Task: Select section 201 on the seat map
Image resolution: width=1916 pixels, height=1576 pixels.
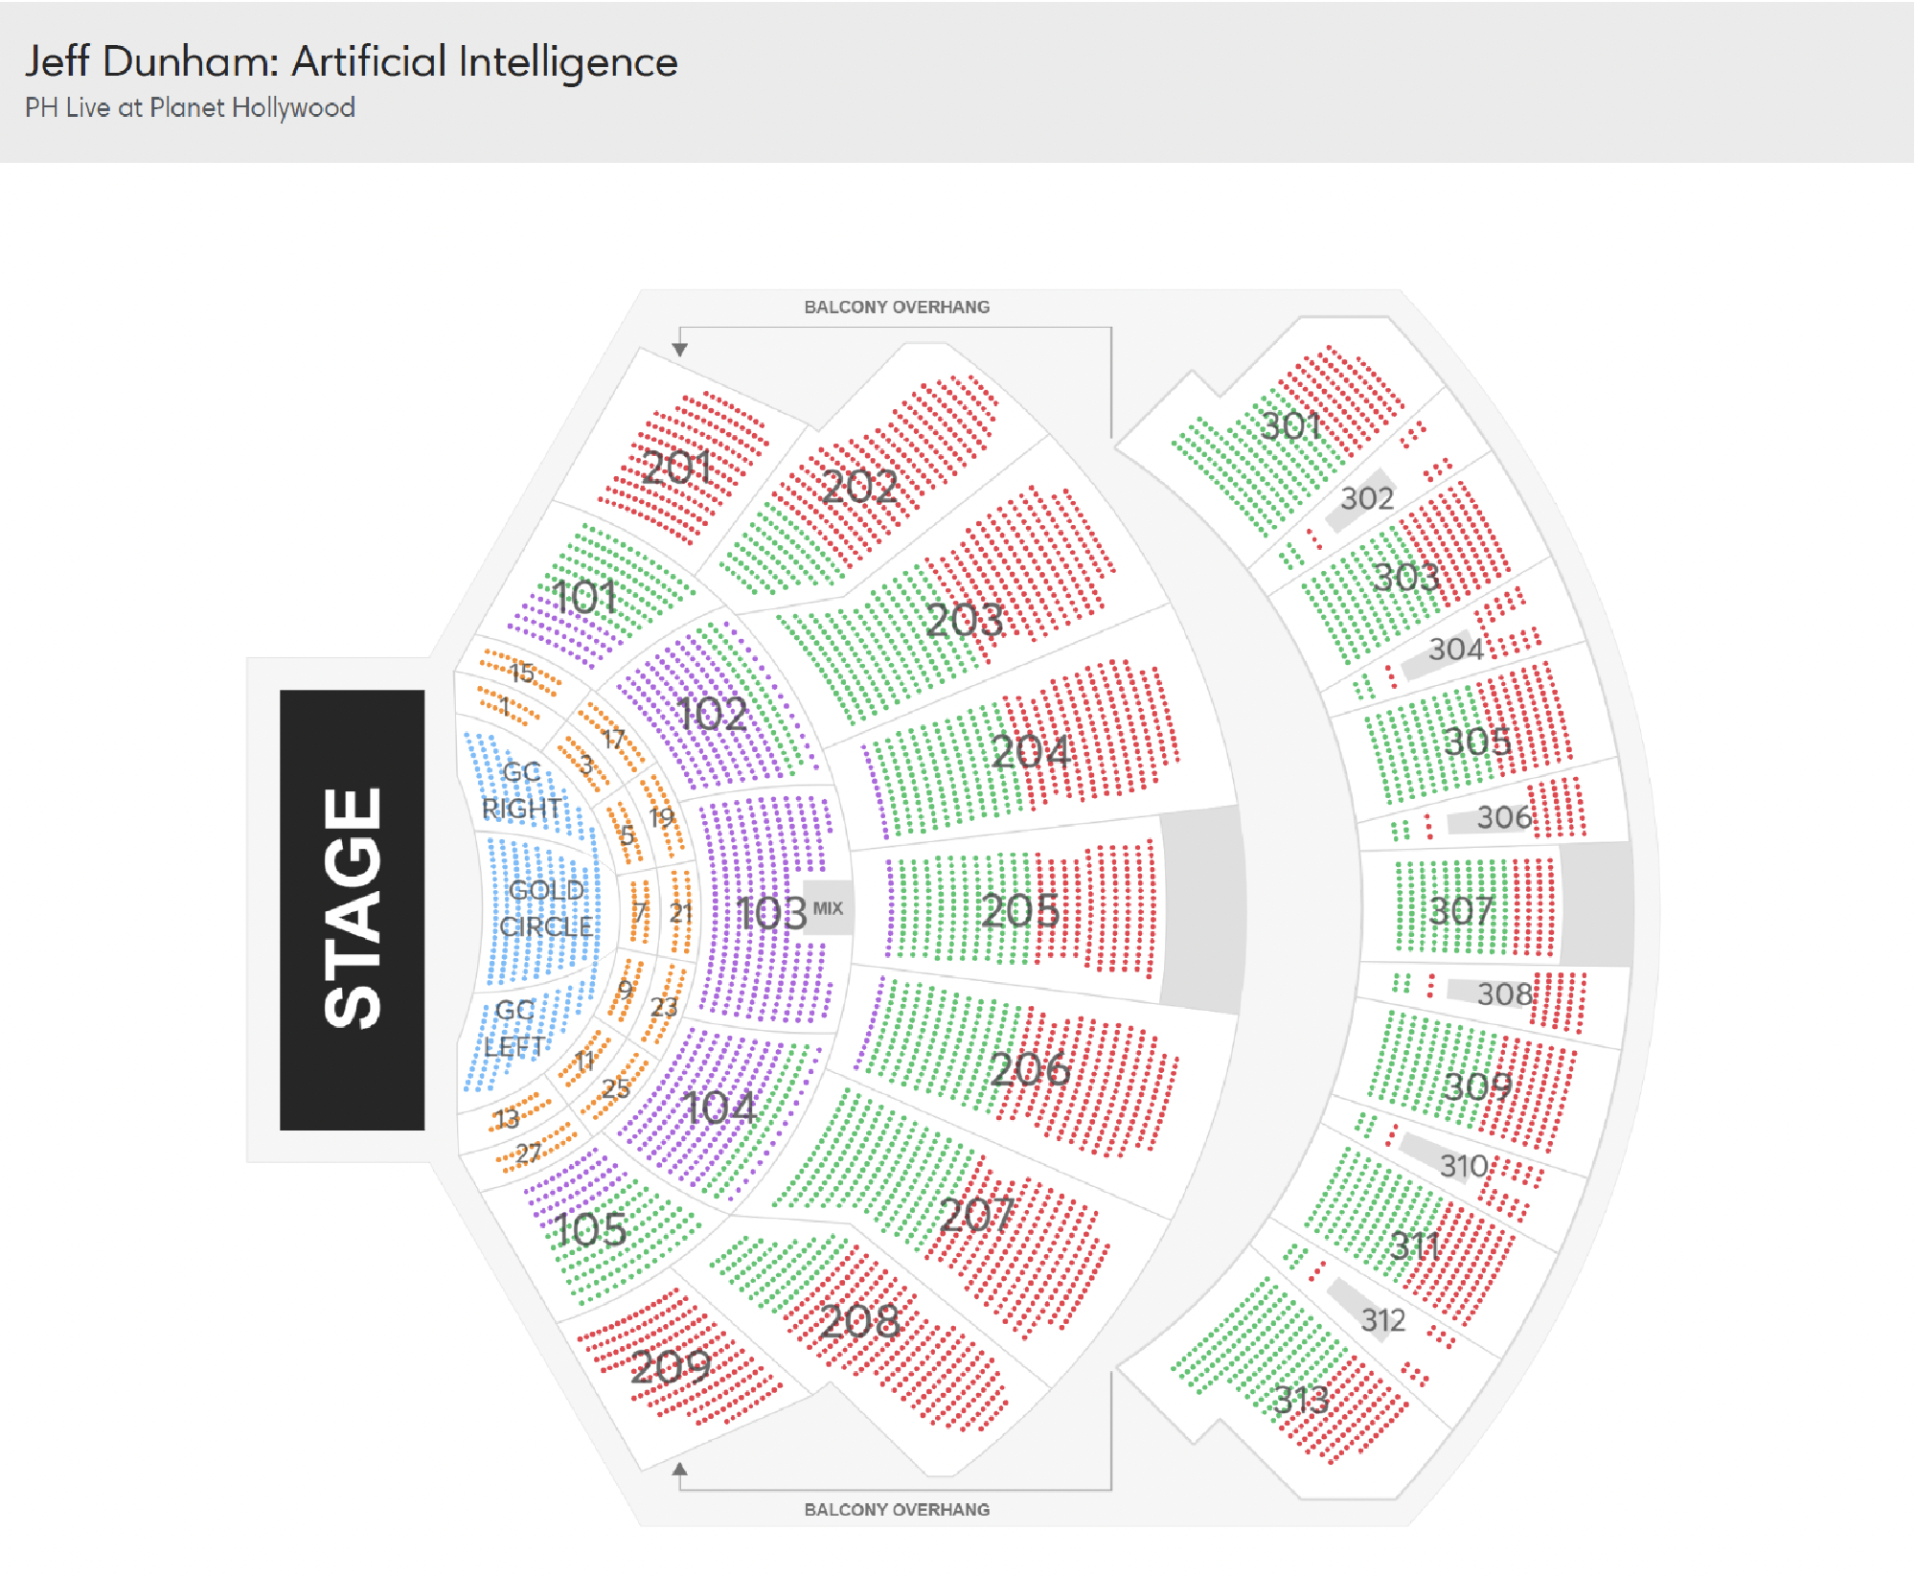Action: tap(682, 468)
